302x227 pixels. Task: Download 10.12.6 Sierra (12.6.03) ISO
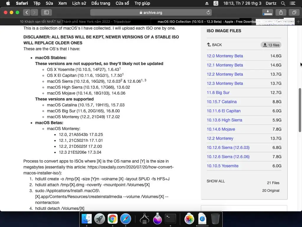(x=228, y=148)
